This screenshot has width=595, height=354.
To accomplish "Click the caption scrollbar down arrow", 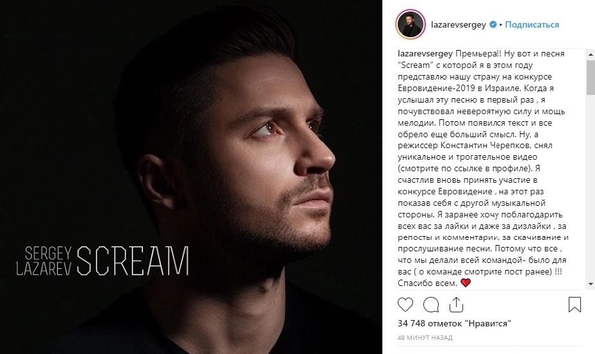I will coord(591,283).
